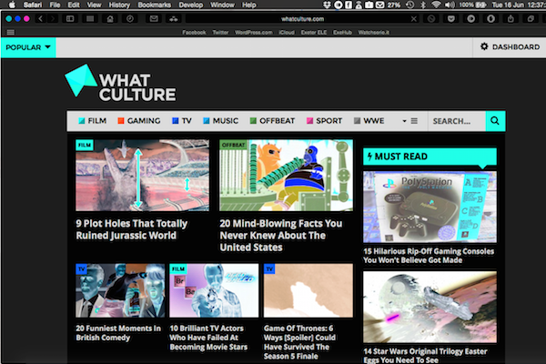Select the WWE category tab
This screenshot has height=364, width=546.
[369, 121]
